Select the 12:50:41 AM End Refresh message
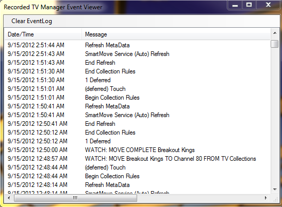The width and height of the screenshot is (282, 207). (x=100, y=124)
